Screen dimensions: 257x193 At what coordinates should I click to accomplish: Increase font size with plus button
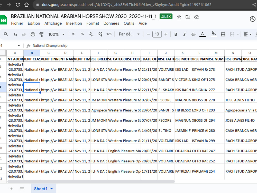pyautogui.click(x=166, y=34)
